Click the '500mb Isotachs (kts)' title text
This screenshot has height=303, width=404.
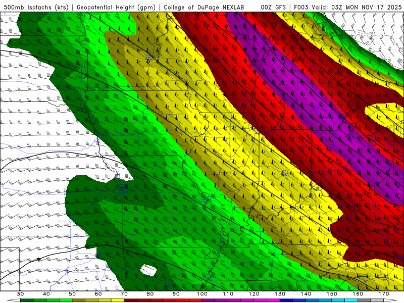[36, 7]
